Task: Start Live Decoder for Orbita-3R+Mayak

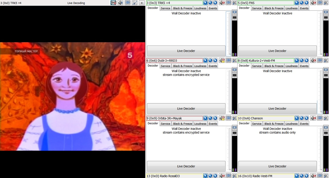Action: tap(186, 166)
